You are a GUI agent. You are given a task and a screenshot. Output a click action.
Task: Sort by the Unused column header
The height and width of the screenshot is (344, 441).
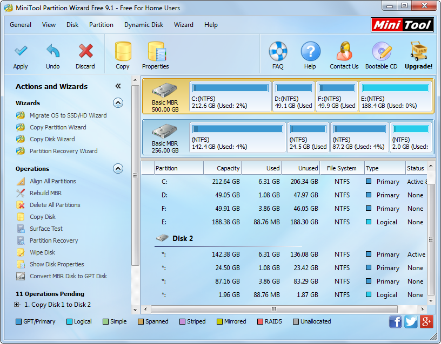pos(300,168)
